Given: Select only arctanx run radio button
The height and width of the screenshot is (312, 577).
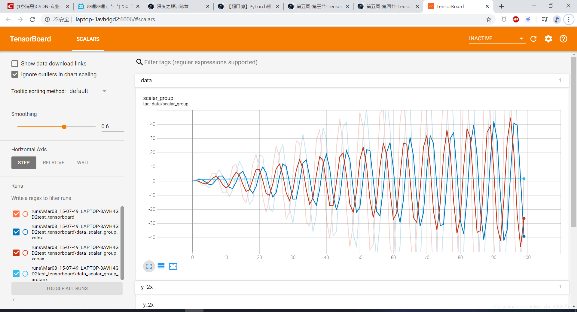Looking at the screenshot, I should pos(25,274).
